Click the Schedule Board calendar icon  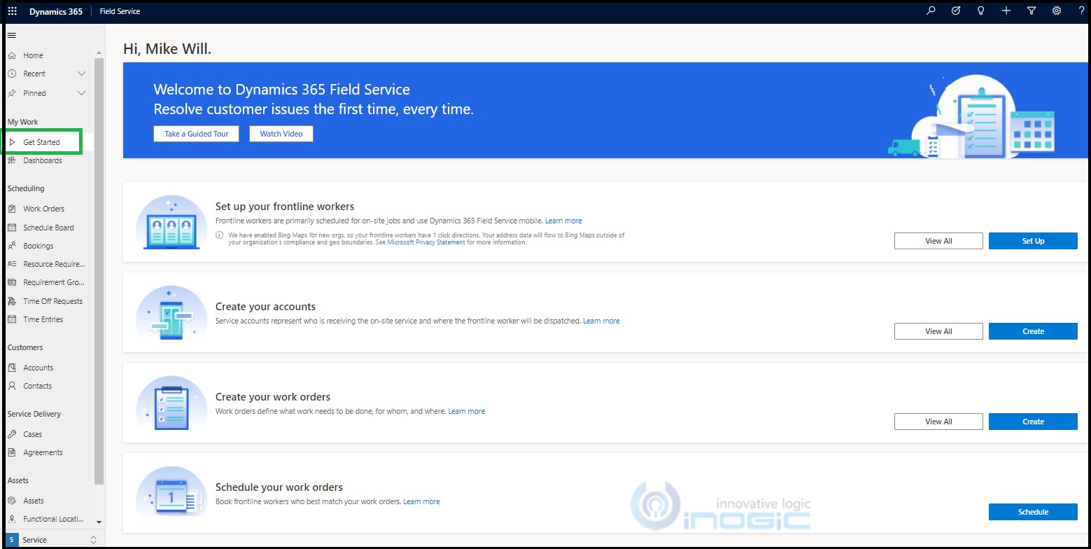click(x=11, y=228)
